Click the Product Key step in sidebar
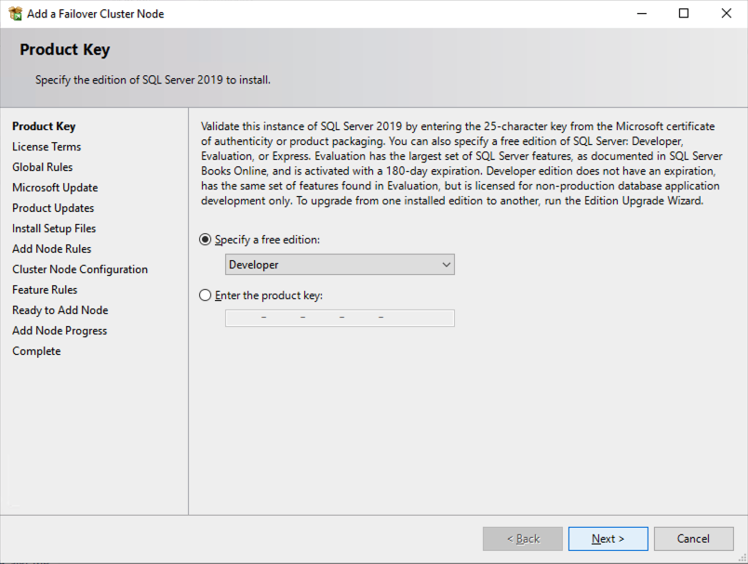This screenshot has width=748, height=564. click(x=44, y=126)
